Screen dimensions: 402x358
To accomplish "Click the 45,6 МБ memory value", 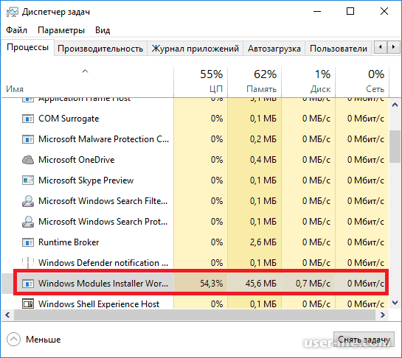I will [x=260, y=284].
